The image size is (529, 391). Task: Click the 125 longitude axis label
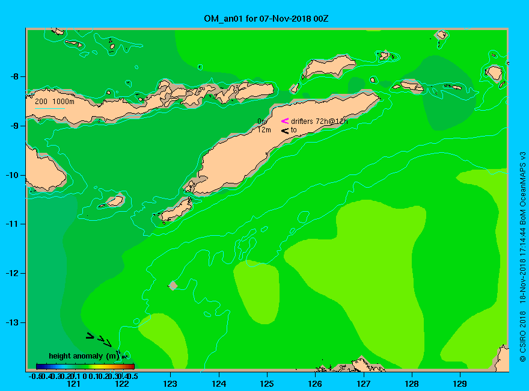pos(267,384)
